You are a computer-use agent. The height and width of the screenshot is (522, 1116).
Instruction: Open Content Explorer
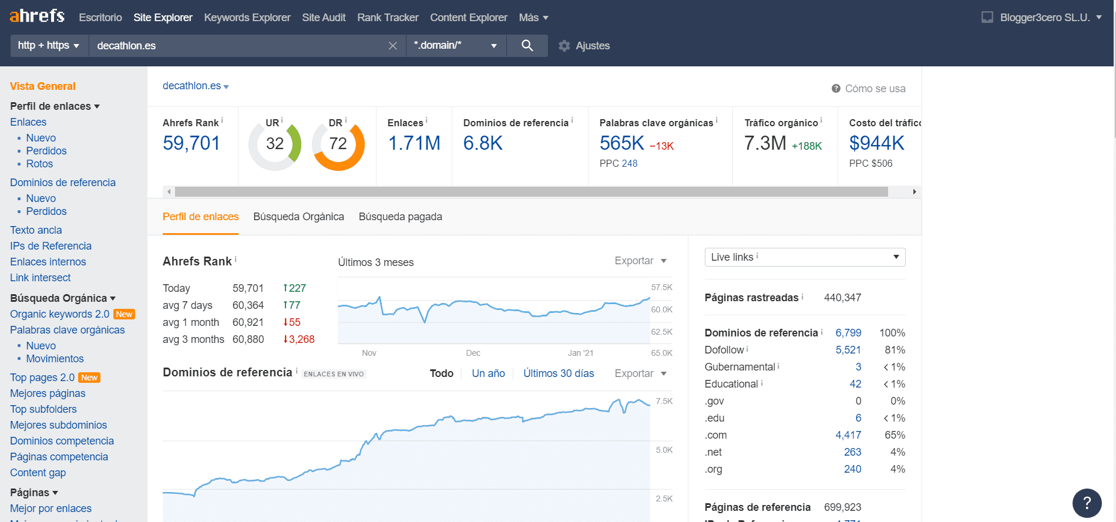pyautogui.click(x=469, y=18)
